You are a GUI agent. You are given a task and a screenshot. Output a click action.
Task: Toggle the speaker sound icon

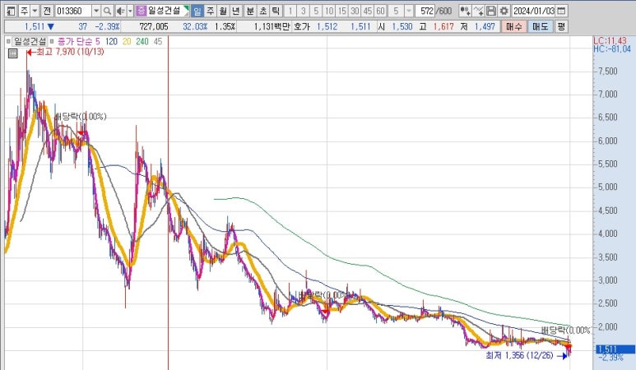pos(120,11)
